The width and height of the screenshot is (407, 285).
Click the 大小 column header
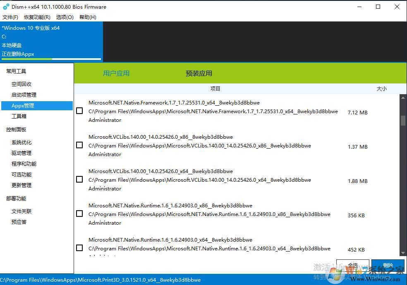pos(381,89)
